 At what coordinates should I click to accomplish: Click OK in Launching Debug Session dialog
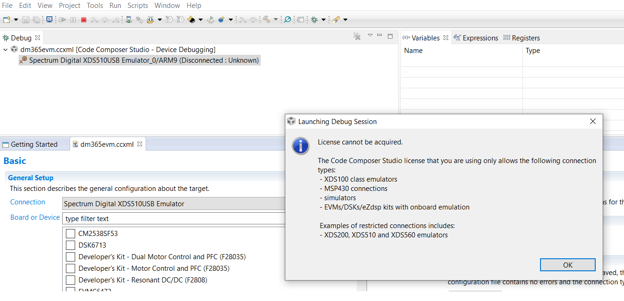click(x=568, y=265)
